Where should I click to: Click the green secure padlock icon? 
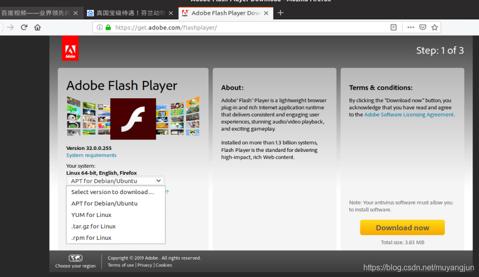pyautogui.click(x=108, y=27)
